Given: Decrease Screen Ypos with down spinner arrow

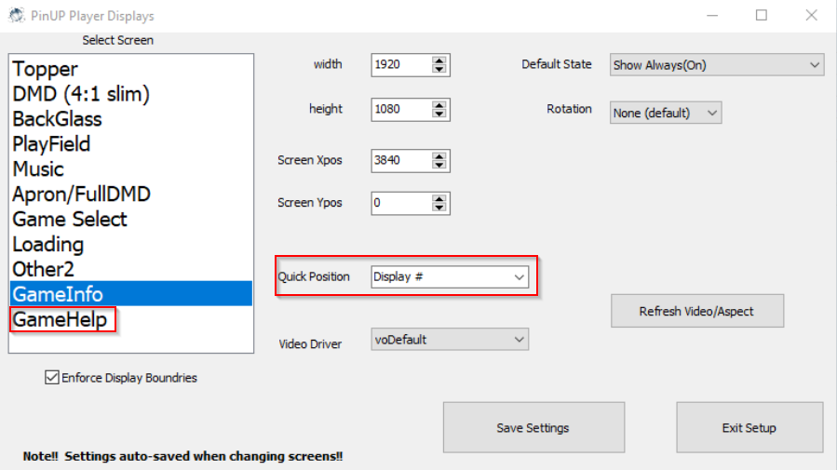Looking at the screenshot, I should [x=439, y=208].
